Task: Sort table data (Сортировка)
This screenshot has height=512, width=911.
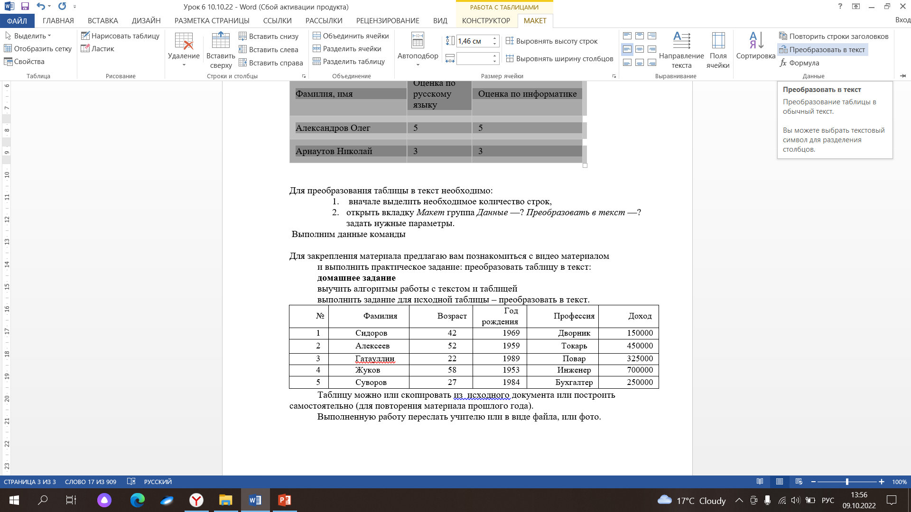Action: pyautogui.click(x=756, y=46)
